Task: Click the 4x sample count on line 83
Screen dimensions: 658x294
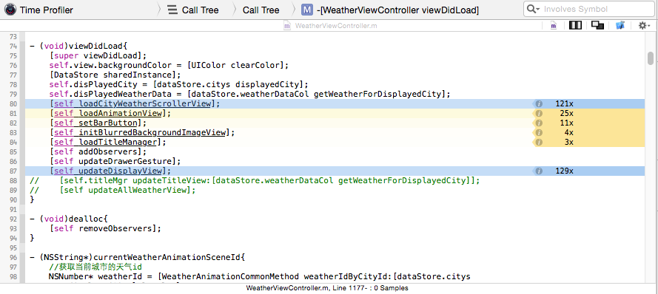Action: (568, 132)
